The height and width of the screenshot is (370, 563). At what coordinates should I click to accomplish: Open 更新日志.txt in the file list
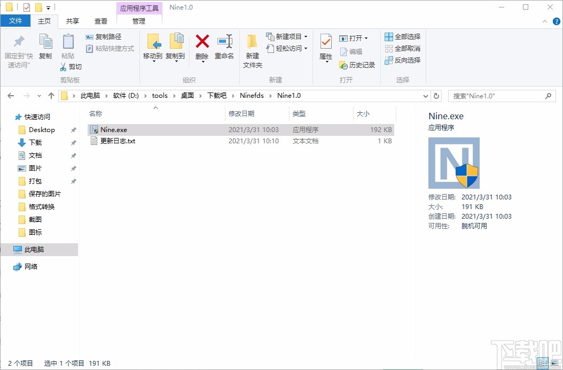[115, 141]
